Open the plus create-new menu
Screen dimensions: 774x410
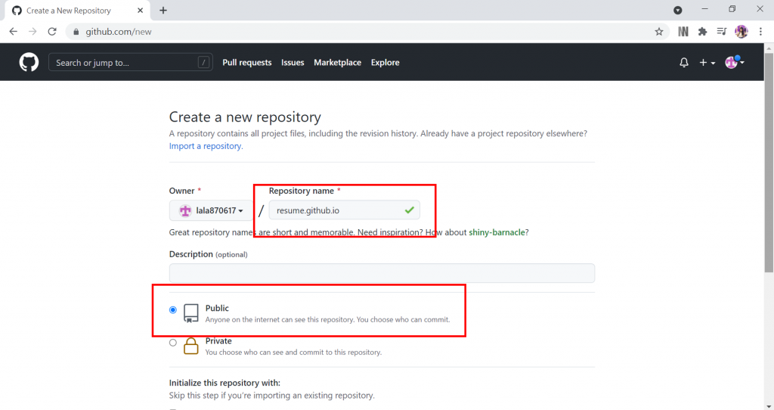707,62
